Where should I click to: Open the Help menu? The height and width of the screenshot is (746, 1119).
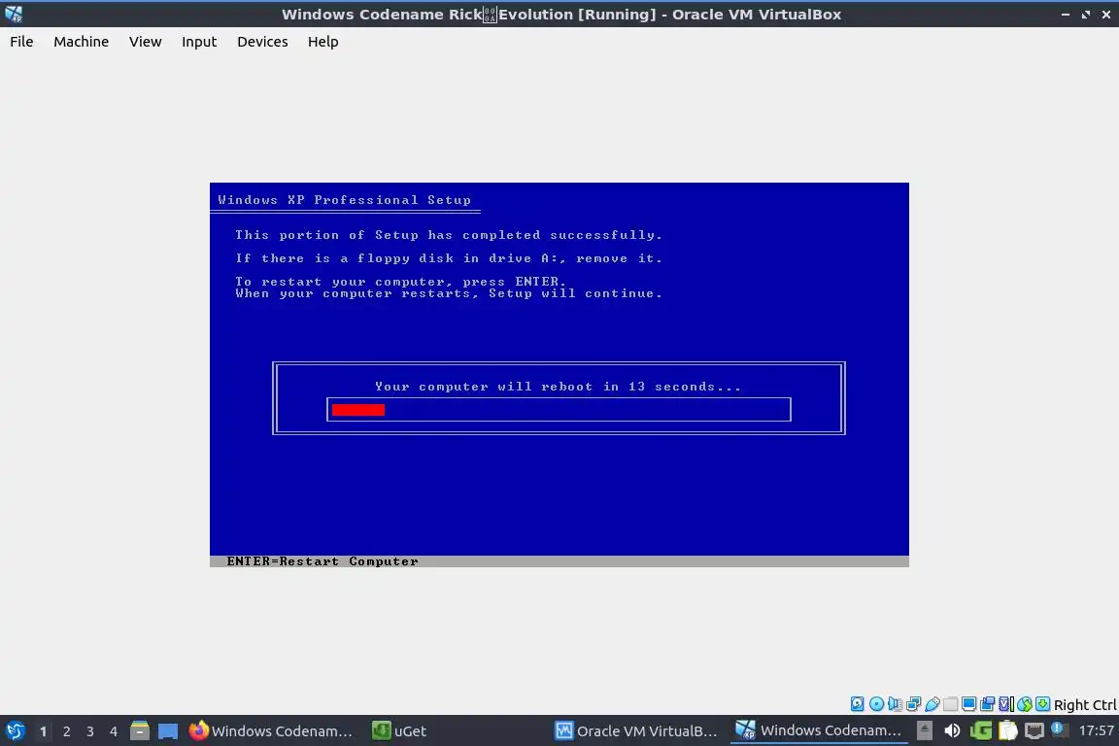click(322, 42)
